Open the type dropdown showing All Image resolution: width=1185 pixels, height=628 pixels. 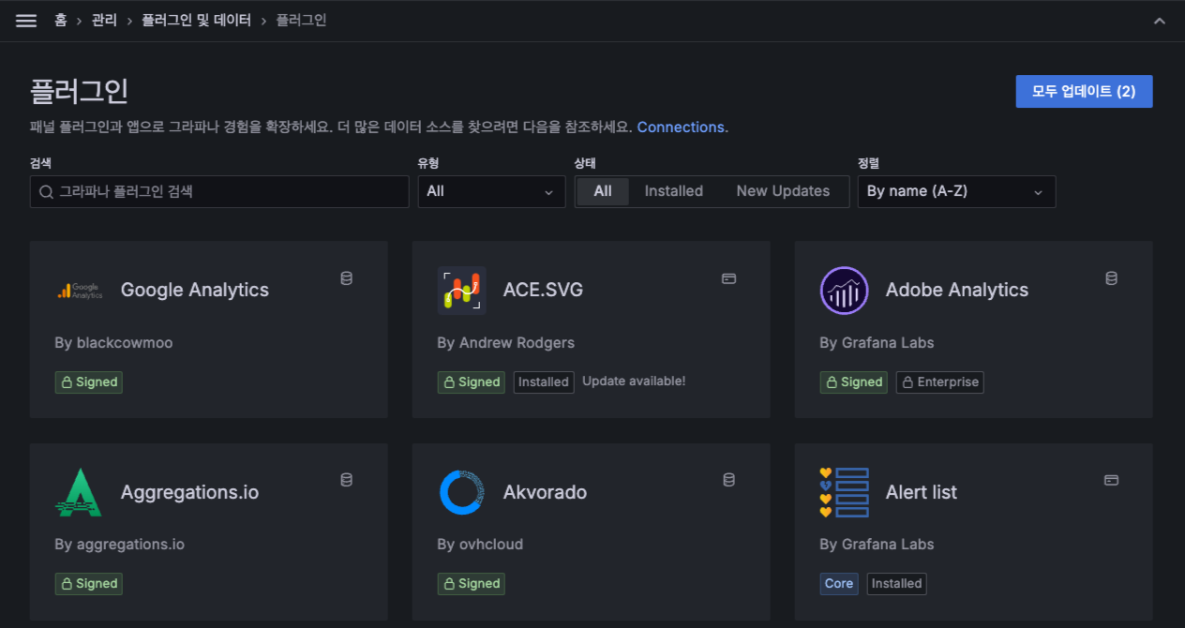point(491,191)
